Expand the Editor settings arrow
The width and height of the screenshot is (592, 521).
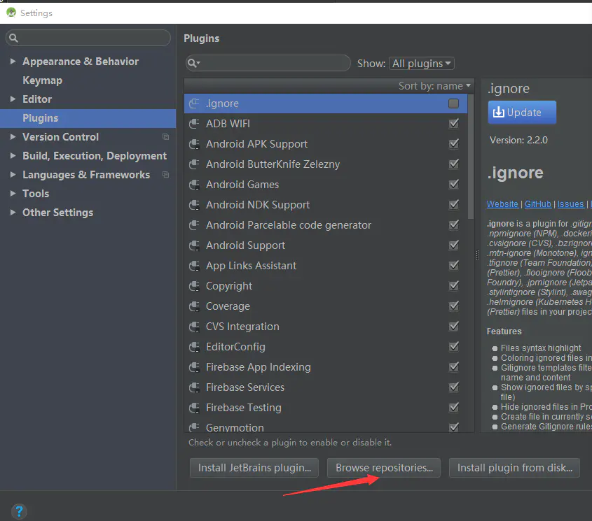point(13,99)
